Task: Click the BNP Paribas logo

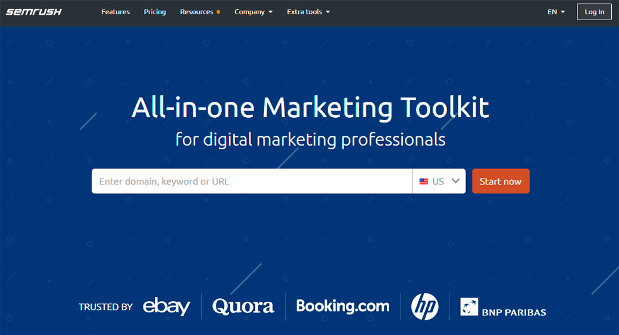Action: 504,308
